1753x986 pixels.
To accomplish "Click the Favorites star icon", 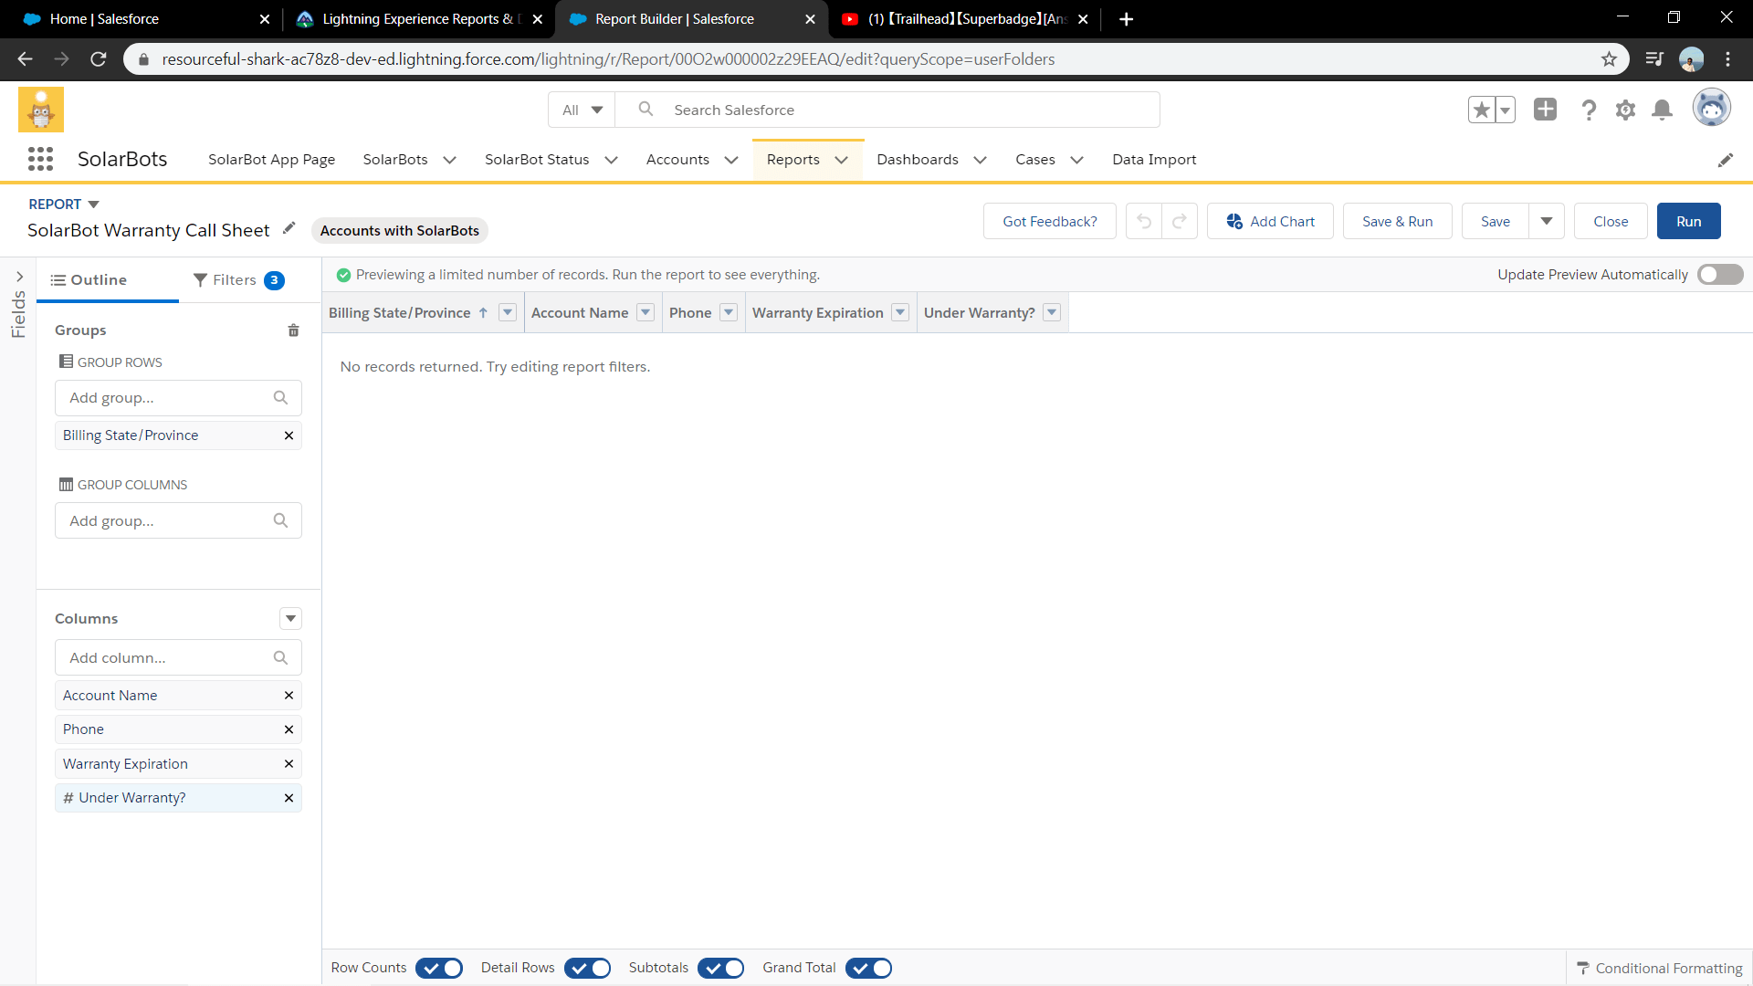I will click(x=1482, y=110).
